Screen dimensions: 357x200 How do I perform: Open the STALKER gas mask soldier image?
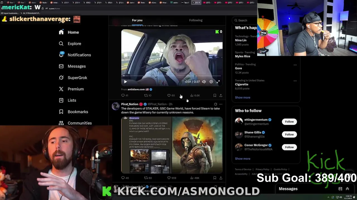pos(197,145)
